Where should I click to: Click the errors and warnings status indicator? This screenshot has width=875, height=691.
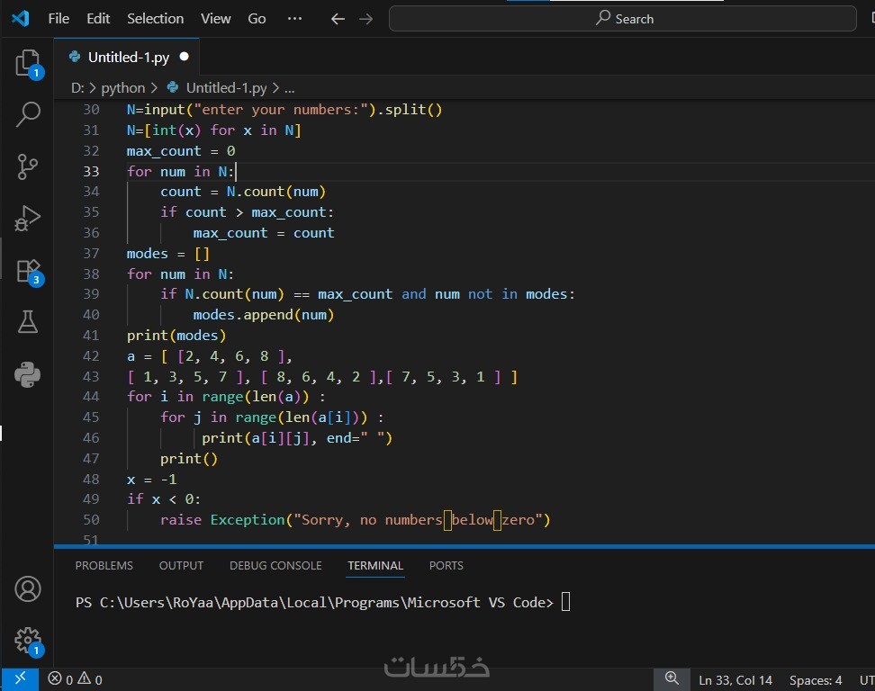[x=76, y=680]
